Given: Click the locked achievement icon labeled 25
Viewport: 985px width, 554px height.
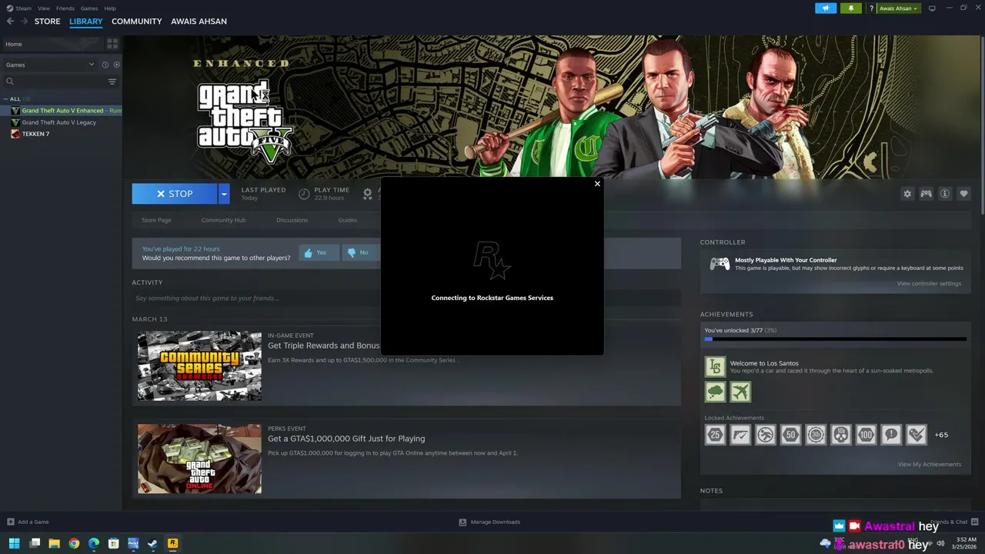Looking at the screenshot, I should click(x=715, y=435).
